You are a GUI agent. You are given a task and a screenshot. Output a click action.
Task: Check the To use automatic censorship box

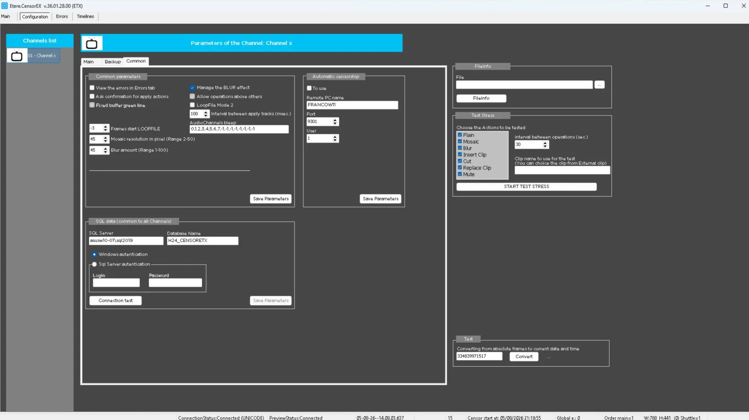pyautogui.click(x=309, y=88)
